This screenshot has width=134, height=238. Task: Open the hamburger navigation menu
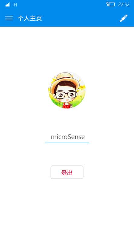tap(9, 18)
